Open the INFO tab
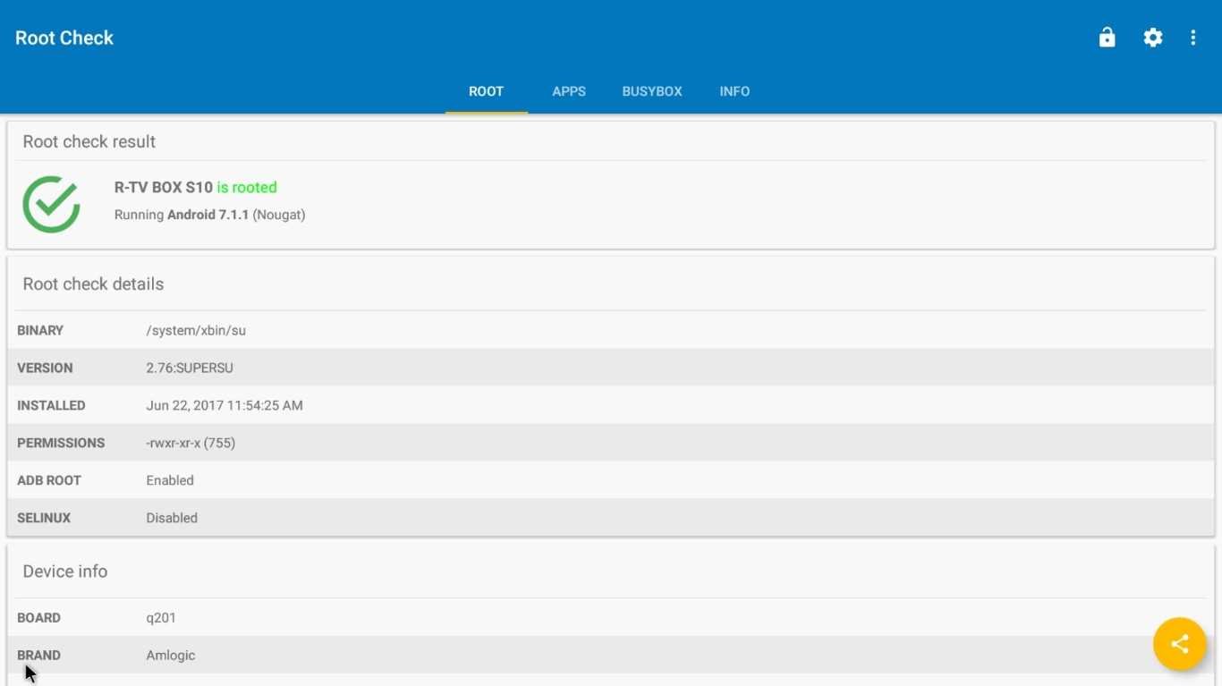 coord(734,91)
